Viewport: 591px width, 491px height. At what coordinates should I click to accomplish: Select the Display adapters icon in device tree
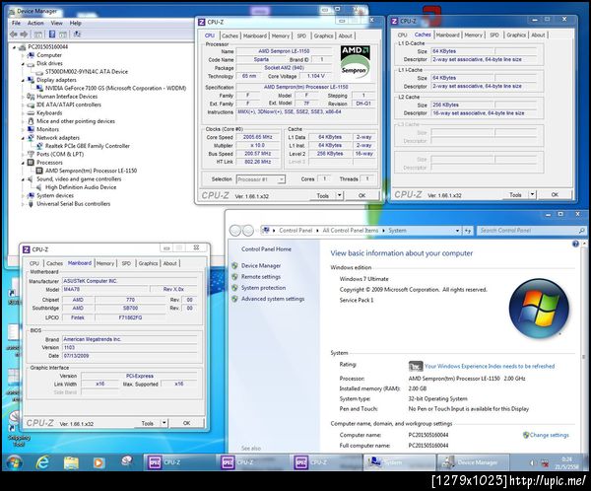pos(31,80)
